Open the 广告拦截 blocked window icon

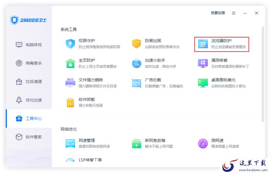click(137, 83)
